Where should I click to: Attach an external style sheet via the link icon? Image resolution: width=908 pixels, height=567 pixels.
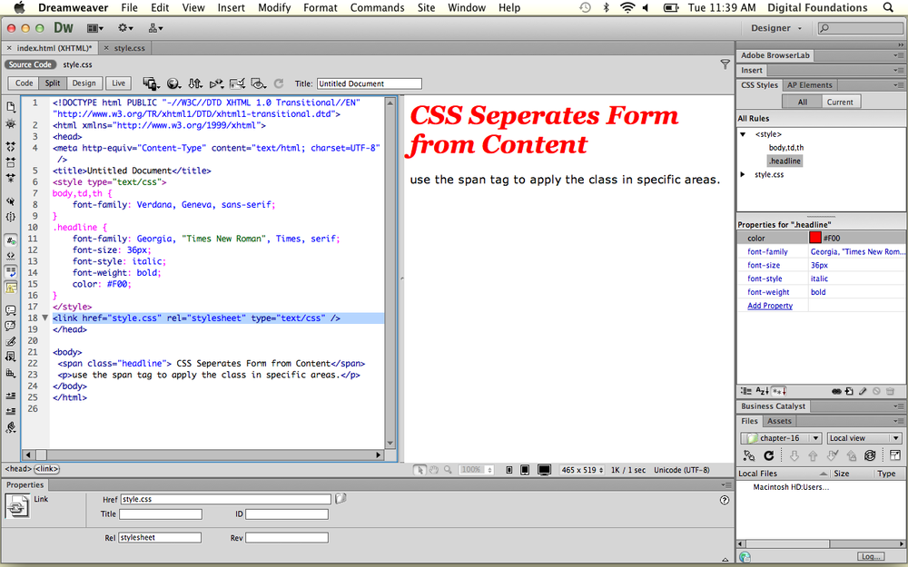[837, 391]
